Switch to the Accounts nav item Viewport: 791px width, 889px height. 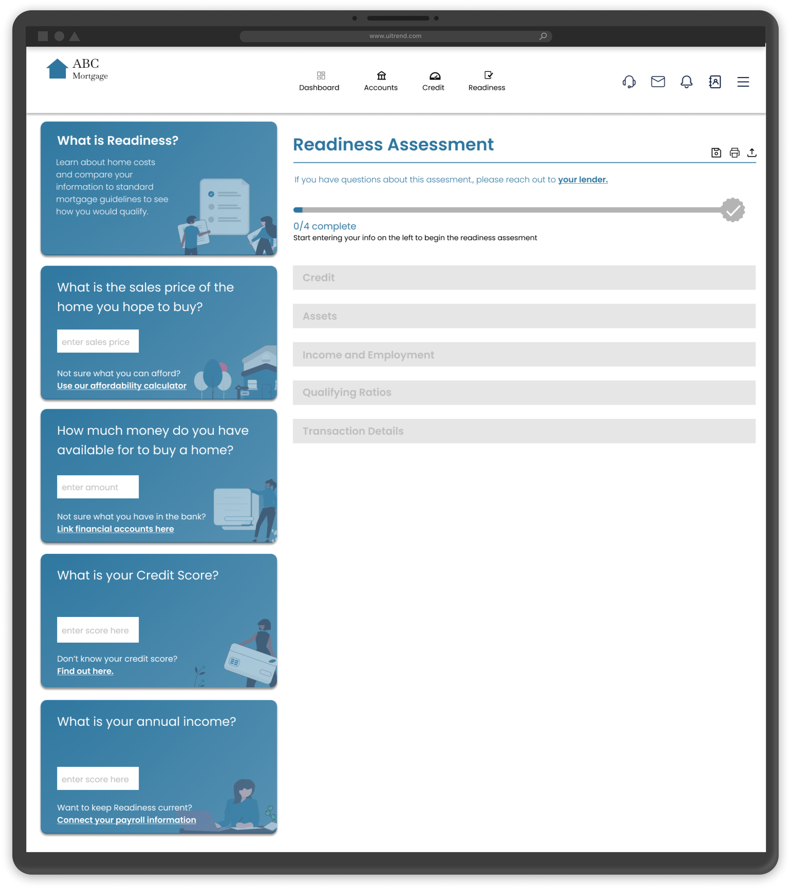click(381, 81)
